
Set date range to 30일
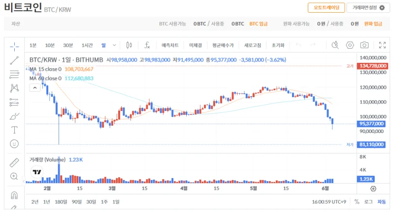pos(91,202)
